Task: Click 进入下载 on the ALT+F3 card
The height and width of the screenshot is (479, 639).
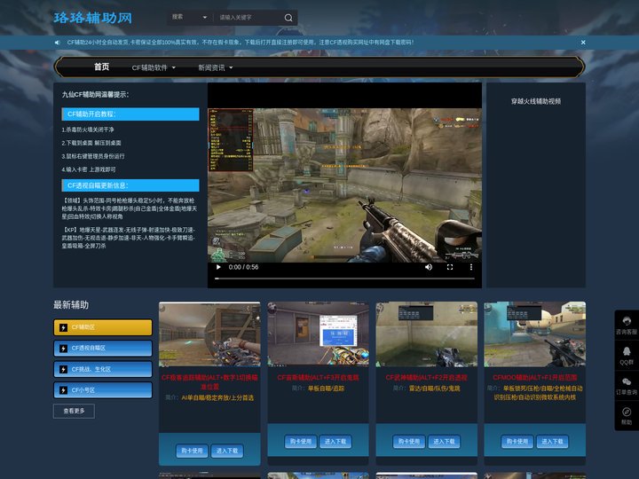Action: pos(335,442)
